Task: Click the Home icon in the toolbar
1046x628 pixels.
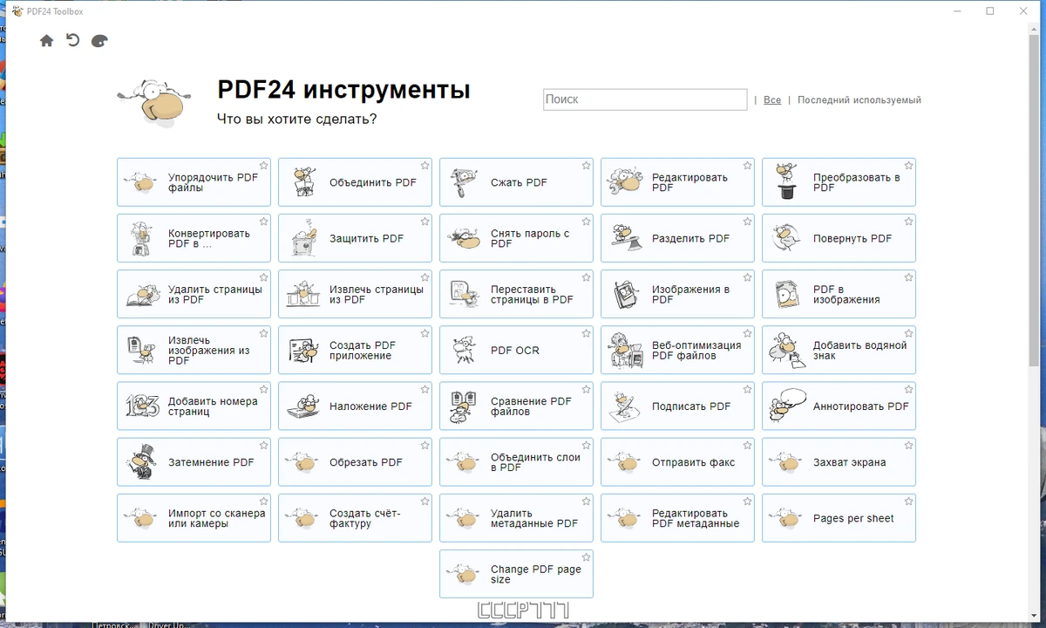Action: click(47, 41)
